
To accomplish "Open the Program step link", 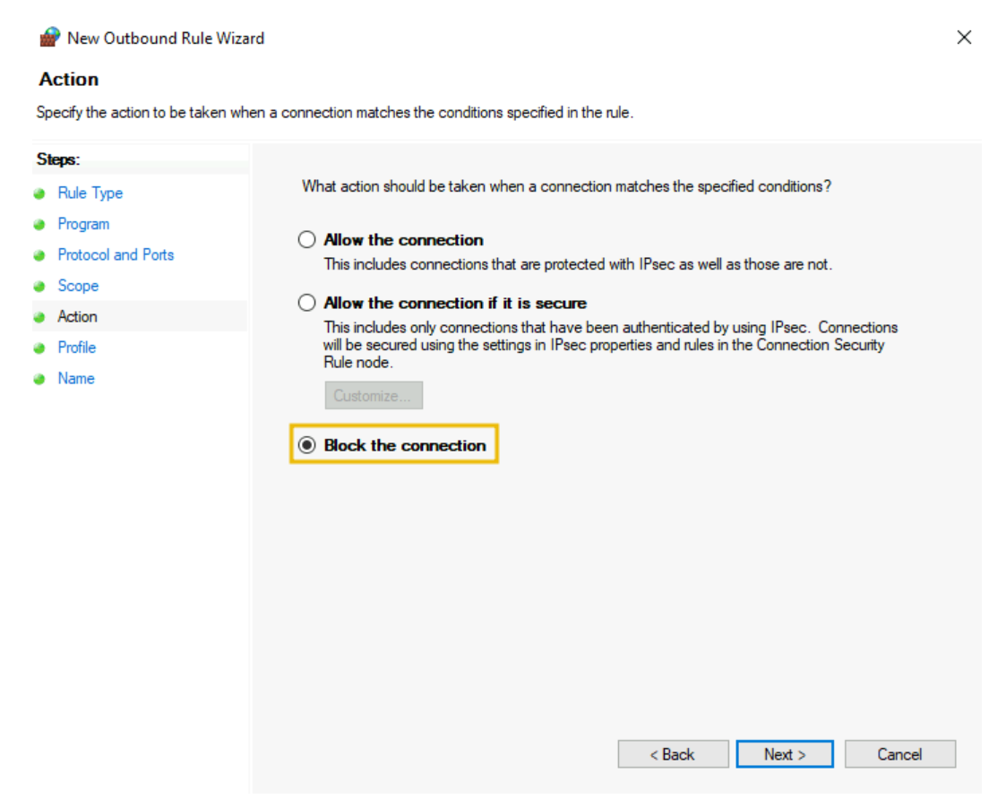I will tap(83, 224).
